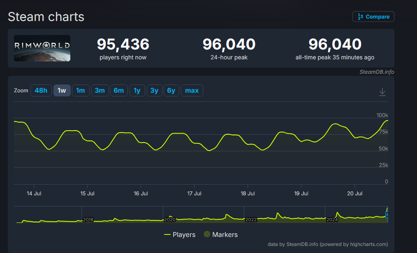The height and width of the screenshot is (253, 417).
Task: Click the 24-hour peak label
Action: click(x=229, y=57)
